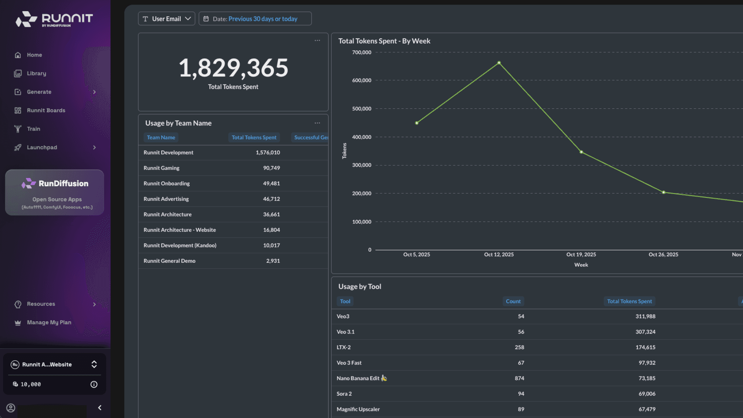Viewport: 743px width, 418px height.
Task: Switch workspace using the Runnit A...Website selector arrows
Action: [94, 365]
